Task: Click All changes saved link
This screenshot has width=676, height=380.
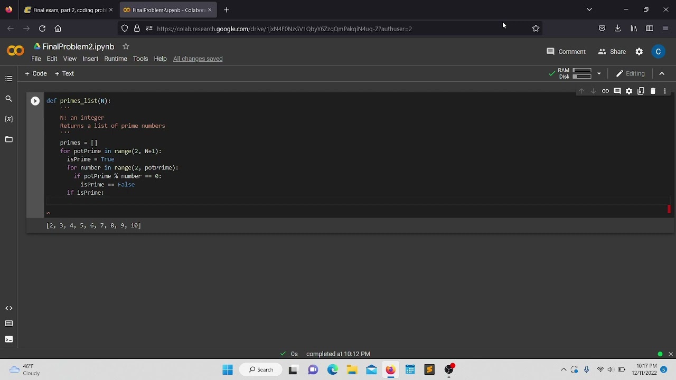Action: coord(198,59)
